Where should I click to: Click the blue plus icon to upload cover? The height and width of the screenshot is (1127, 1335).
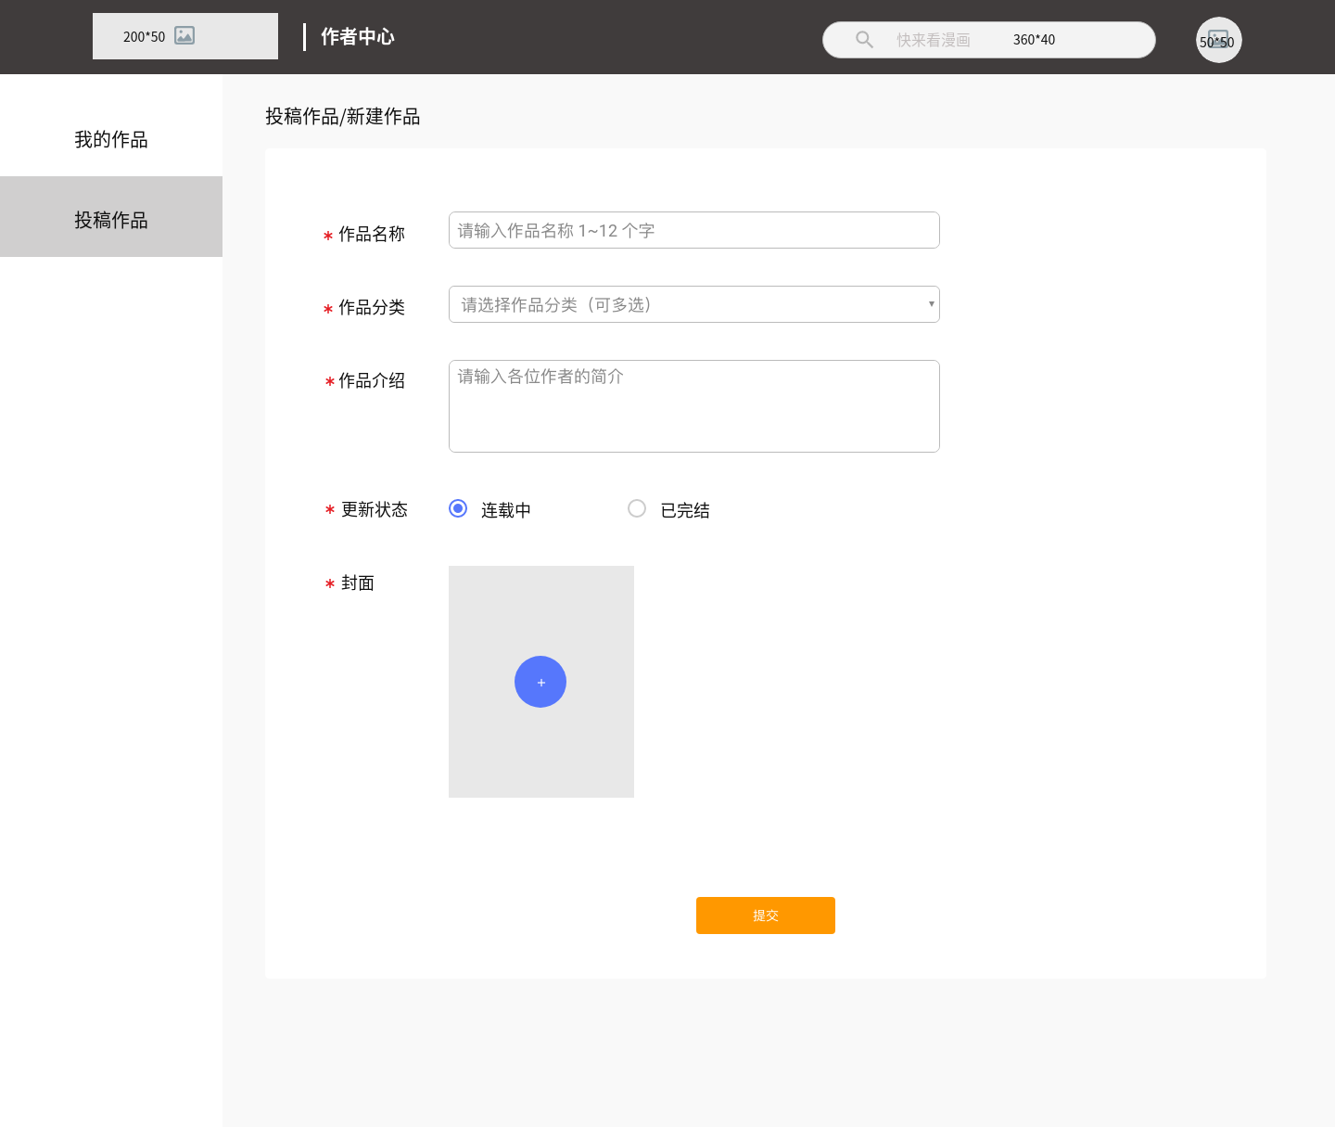tap(540, 682)
